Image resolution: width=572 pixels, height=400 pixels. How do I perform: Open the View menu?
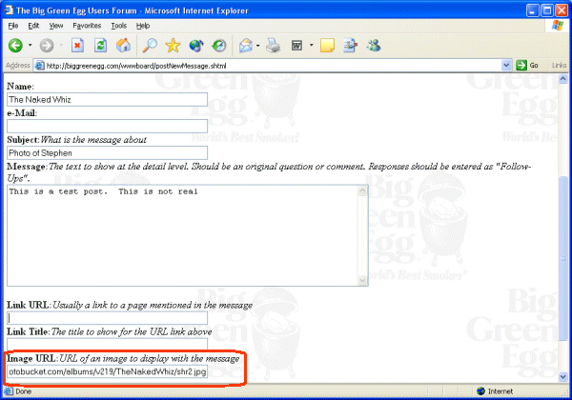pyautogui.click(x=56, y=26)
